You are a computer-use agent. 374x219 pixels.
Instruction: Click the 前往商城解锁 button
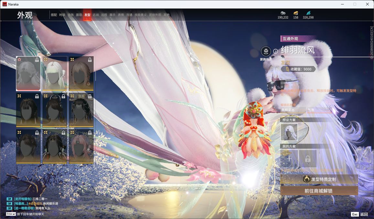coord(319,191)
